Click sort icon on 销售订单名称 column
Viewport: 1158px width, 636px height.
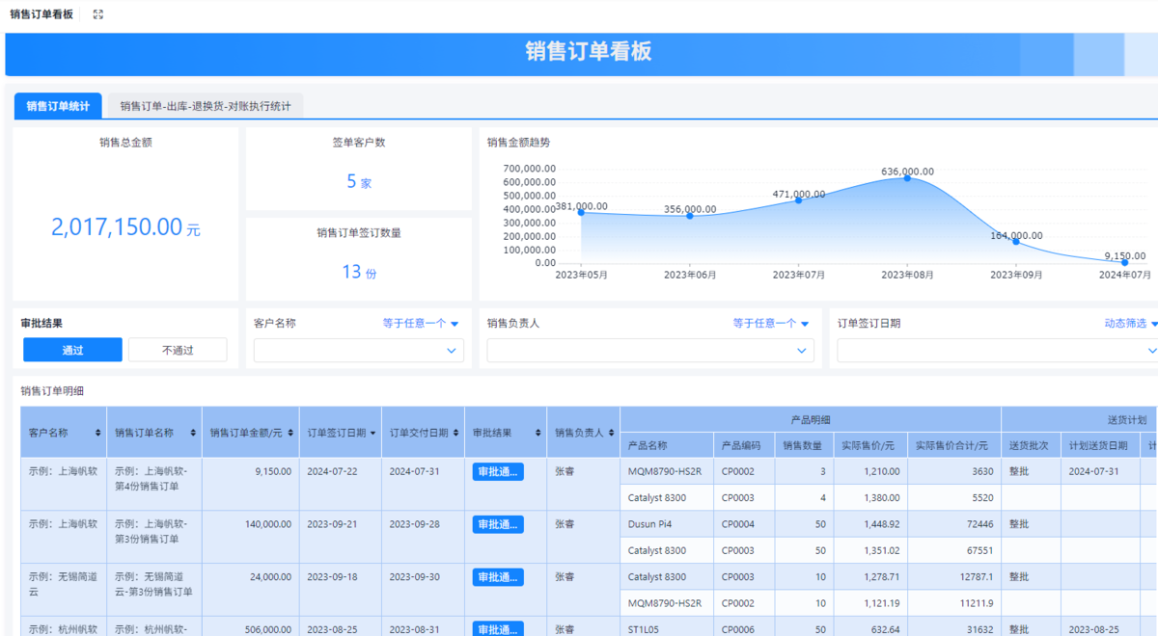[193, 434]
